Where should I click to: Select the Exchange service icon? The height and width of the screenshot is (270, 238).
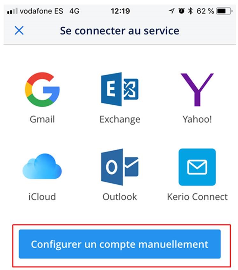[119, 89]
